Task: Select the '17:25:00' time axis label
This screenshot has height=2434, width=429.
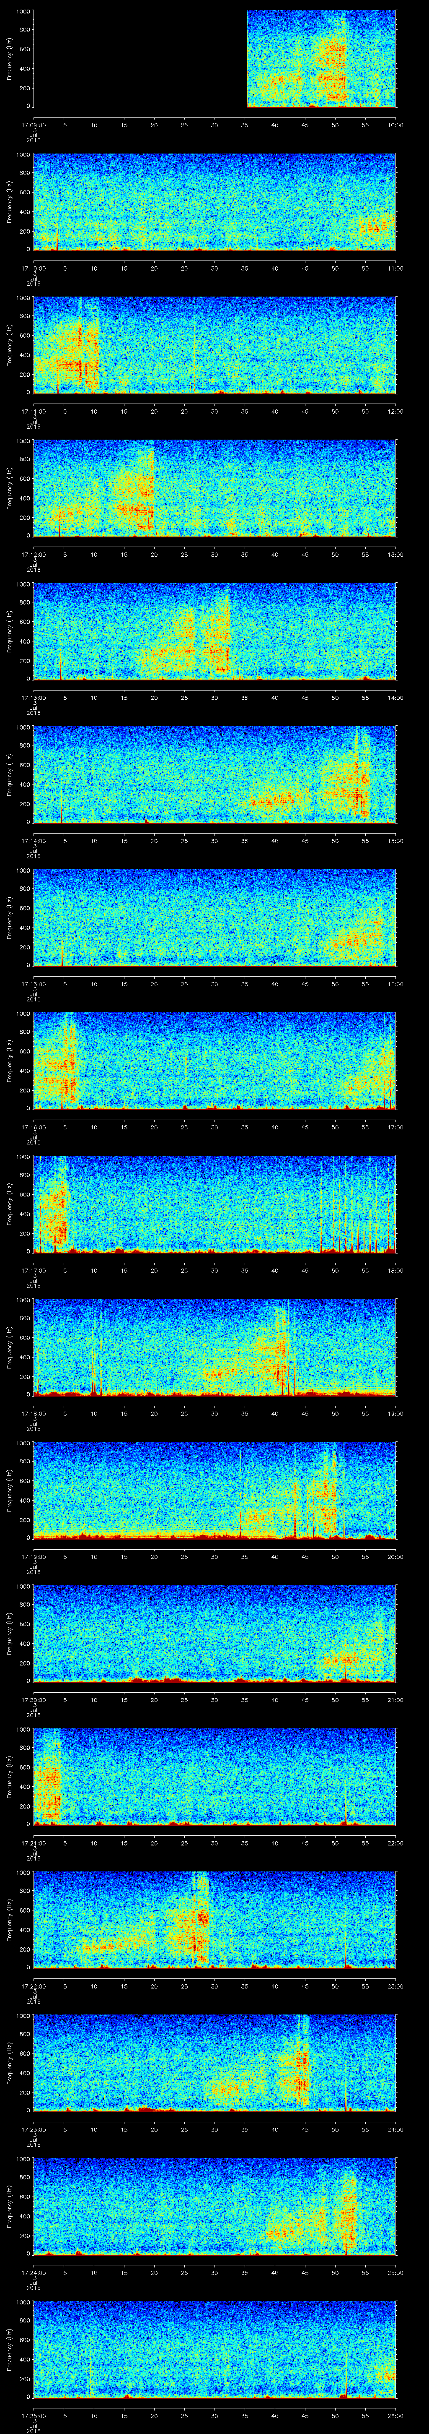Action: (x=33, y=2417)
